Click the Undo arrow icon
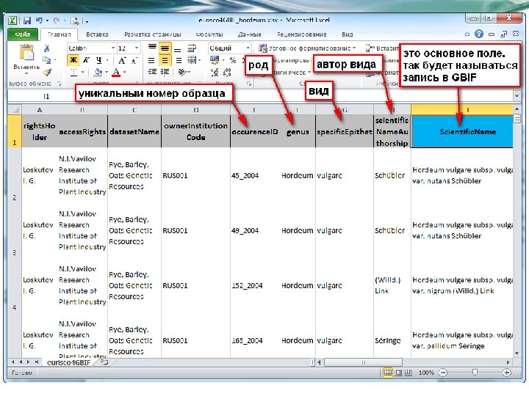This screenshot has width=529, height=396. (39, 21)
